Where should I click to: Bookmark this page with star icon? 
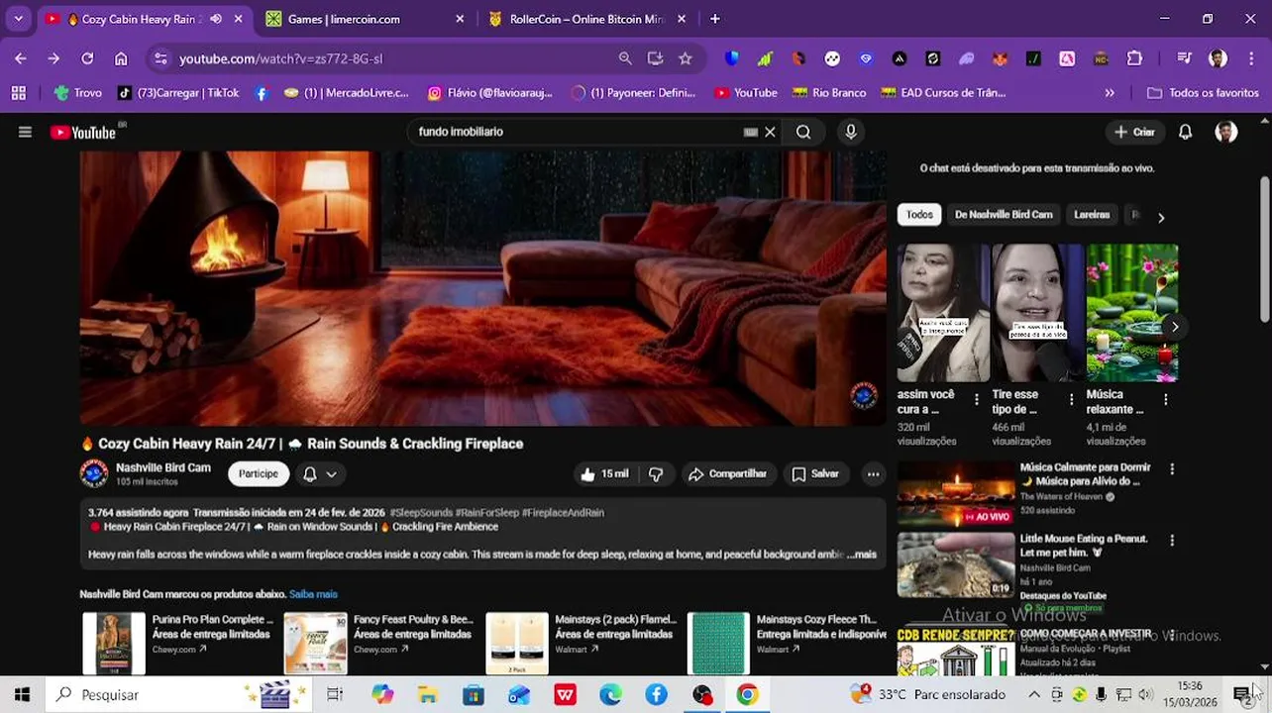(686, 58)
